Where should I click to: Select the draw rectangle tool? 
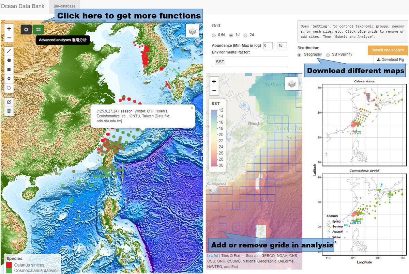tap(9, 69)
